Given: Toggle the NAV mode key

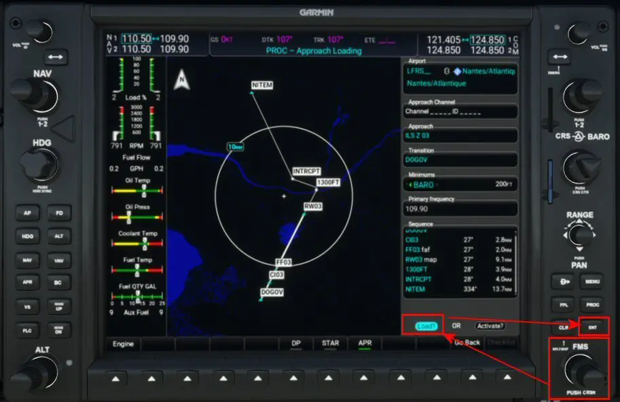Looking at the screenshot, I should (x=27, y=260).
